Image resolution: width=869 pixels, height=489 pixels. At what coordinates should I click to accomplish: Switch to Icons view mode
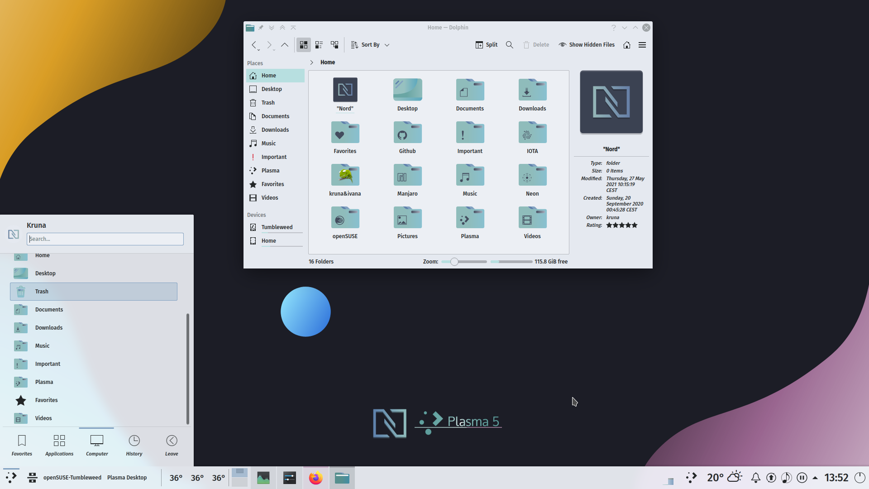(x=304, y=45)
